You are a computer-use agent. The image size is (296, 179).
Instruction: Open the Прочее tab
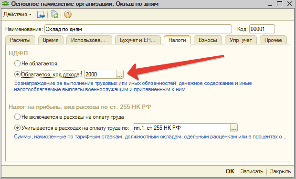(273, 40)
